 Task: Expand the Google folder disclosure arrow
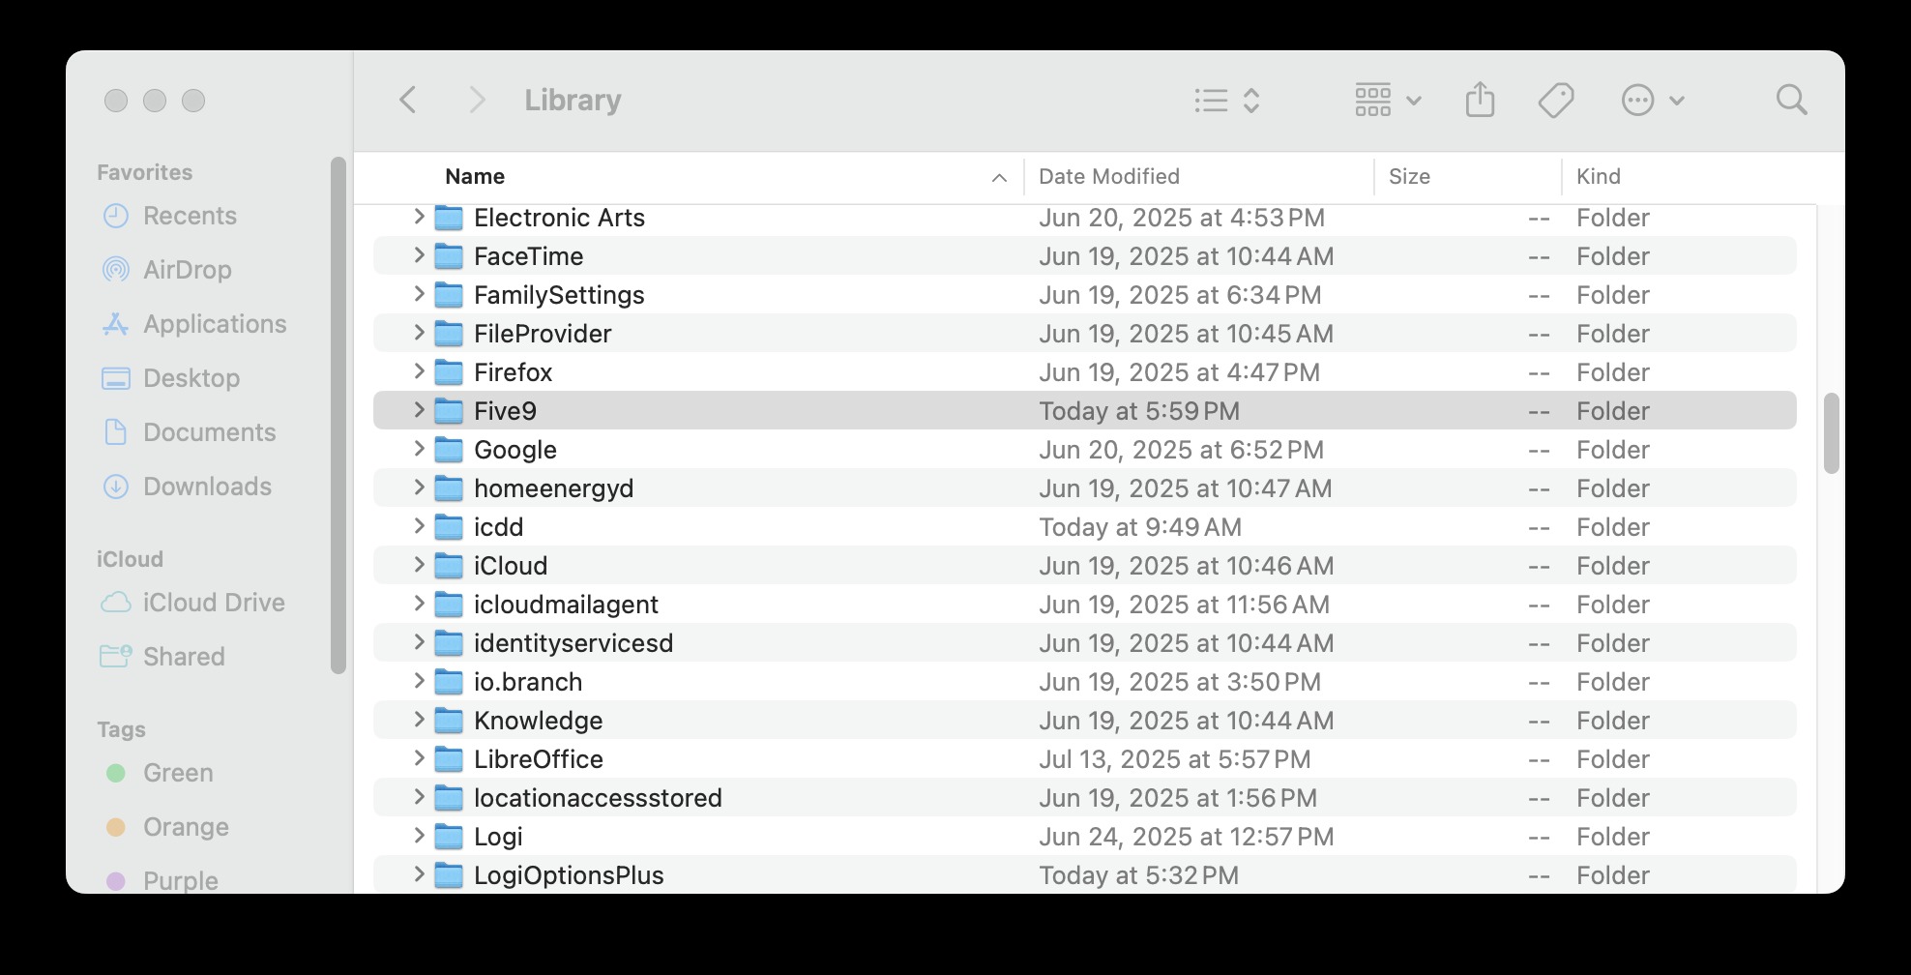[419, 449]
